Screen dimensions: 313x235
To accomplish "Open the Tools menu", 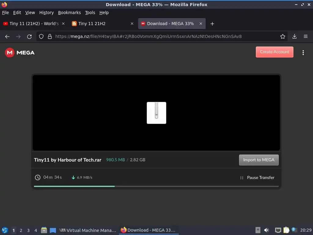I will coord(90,13).
